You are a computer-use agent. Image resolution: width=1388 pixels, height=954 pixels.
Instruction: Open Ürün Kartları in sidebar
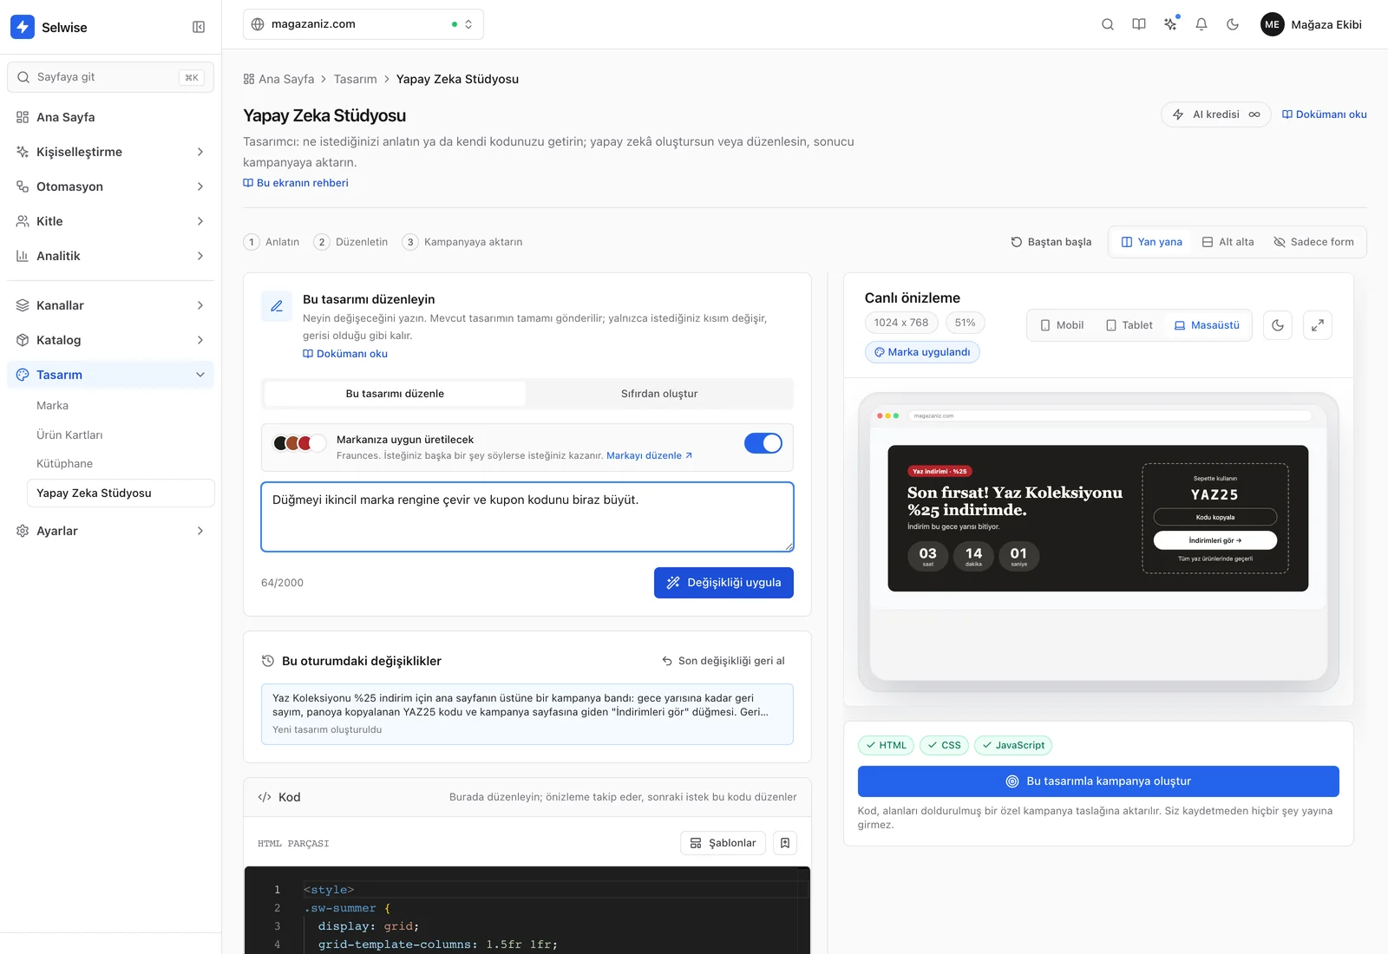[69, 435]
